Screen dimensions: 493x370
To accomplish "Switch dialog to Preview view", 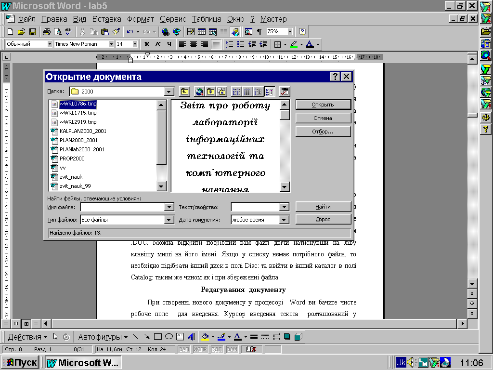I will pos(270,92).
